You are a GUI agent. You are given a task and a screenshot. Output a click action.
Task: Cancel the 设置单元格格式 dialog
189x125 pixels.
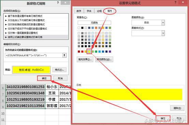[179, 119]
